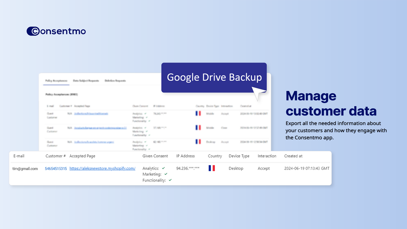Click the Policy Acceptances (8983) heading
The height and width of the screenshot is (229, 407).
click(62, 94)
